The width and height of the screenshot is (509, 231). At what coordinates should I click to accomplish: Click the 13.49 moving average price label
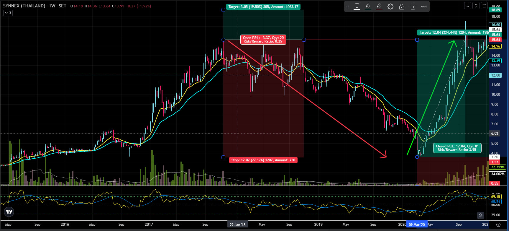pos(495,61)
